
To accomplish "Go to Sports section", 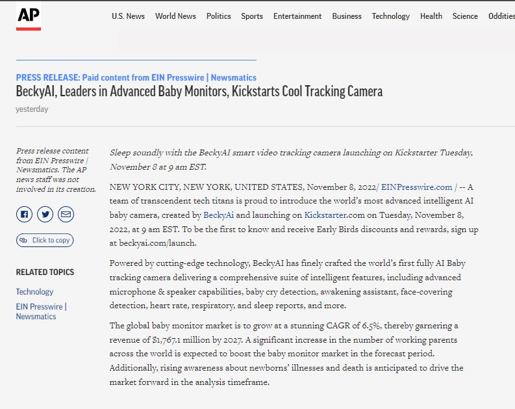I will 252,16.
